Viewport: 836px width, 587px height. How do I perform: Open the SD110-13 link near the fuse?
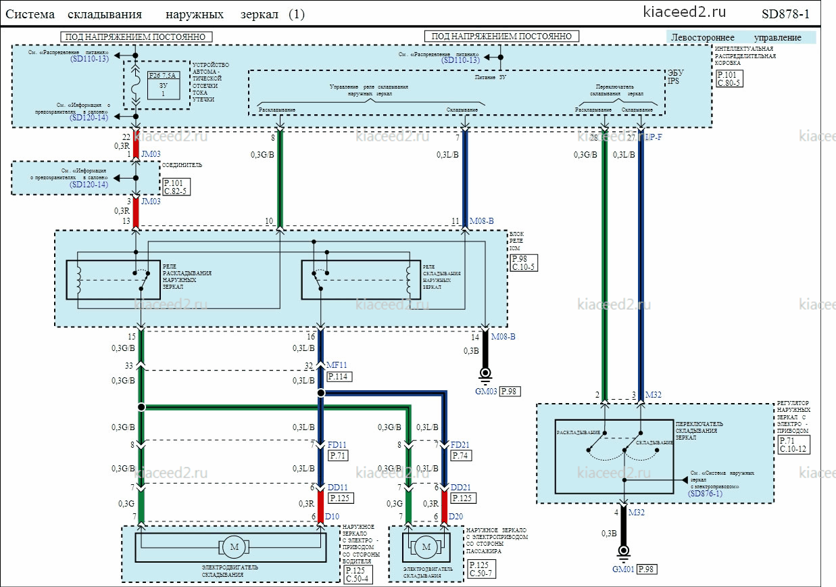pyautogui.click(x=89, y=60)
